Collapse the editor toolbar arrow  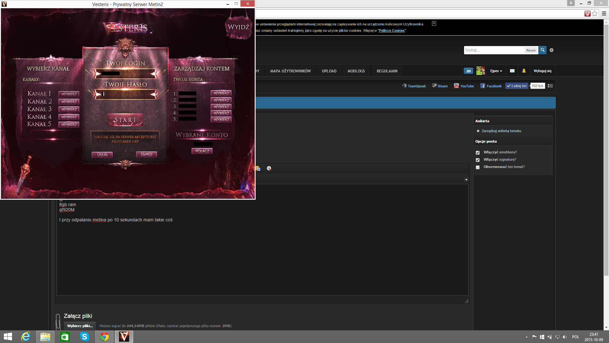[466, 179]
